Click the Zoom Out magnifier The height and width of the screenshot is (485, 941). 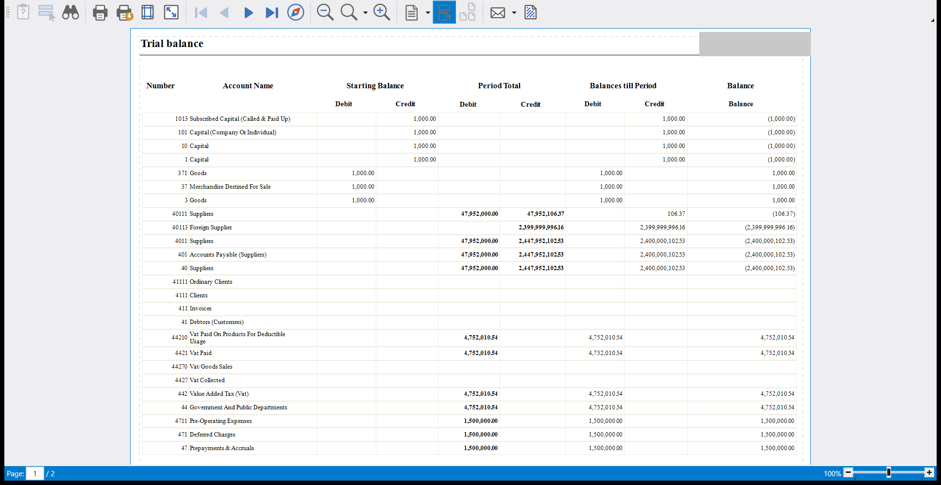pyautogui.click(x=325, y=12)
